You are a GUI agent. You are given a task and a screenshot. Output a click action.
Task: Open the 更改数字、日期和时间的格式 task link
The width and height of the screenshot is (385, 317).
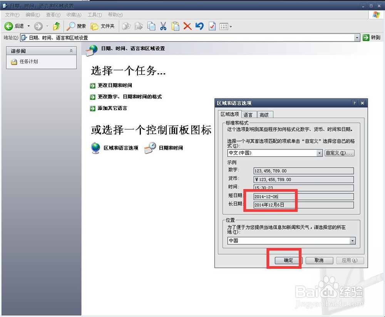(130, 97)
